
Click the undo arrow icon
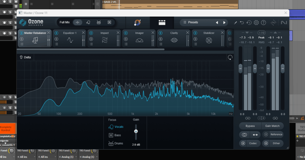click(x=242, y=23)
